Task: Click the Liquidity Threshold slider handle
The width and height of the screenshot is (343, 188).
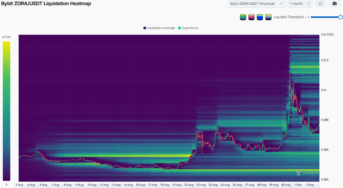Action: [340, 17]
